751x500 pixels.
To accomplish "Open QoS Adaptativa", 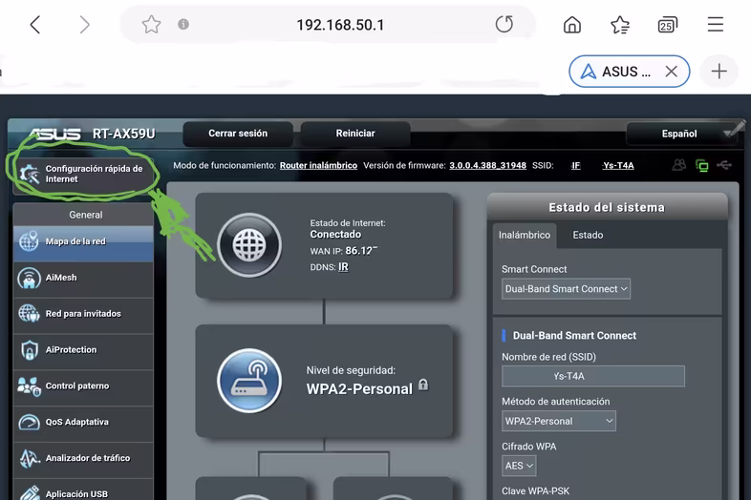I will [x=83, y=422].
